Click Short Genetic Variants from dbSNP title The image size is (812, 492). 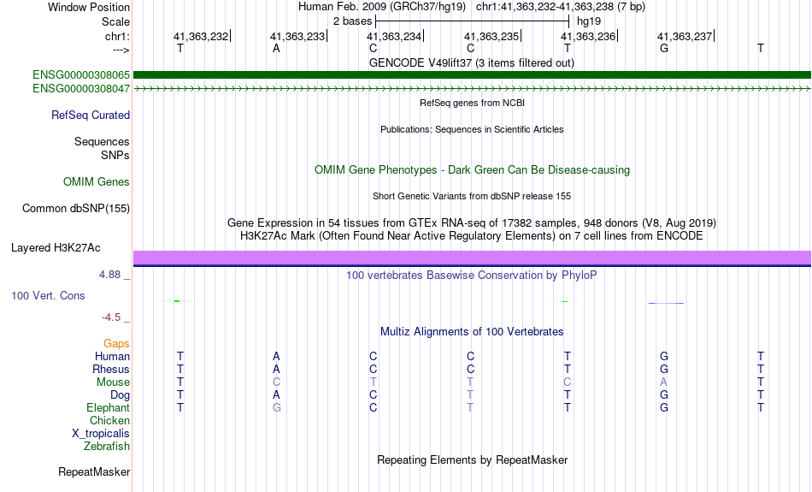tap(472, 197)
